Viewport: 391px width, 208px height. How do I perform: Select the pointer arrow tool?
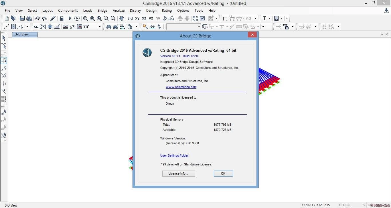pyautogui.click(x=4, y=38)
